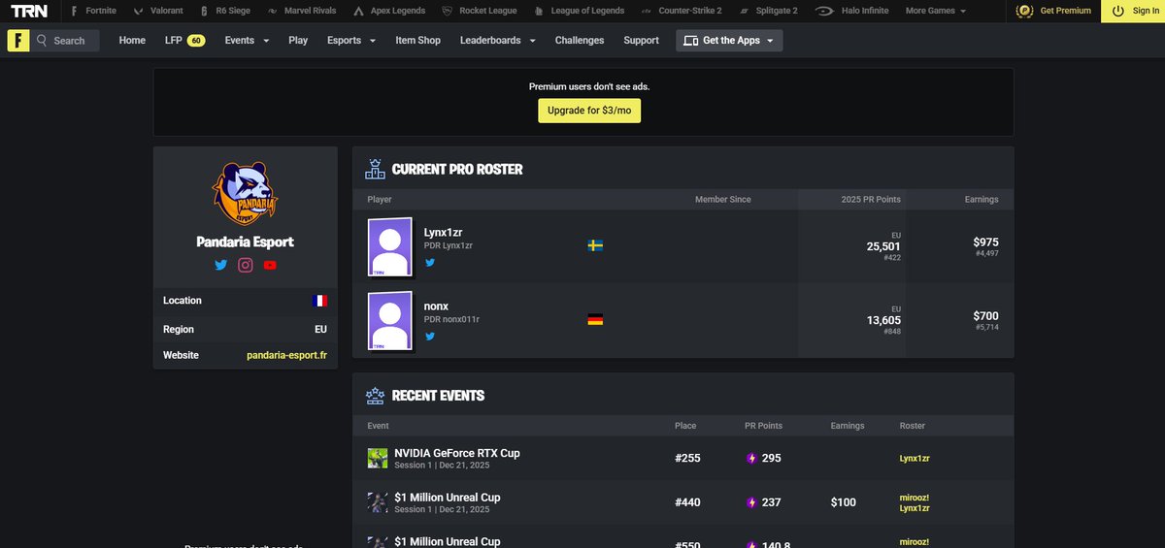Click the 2025 PR Points column header

(871, 199)
